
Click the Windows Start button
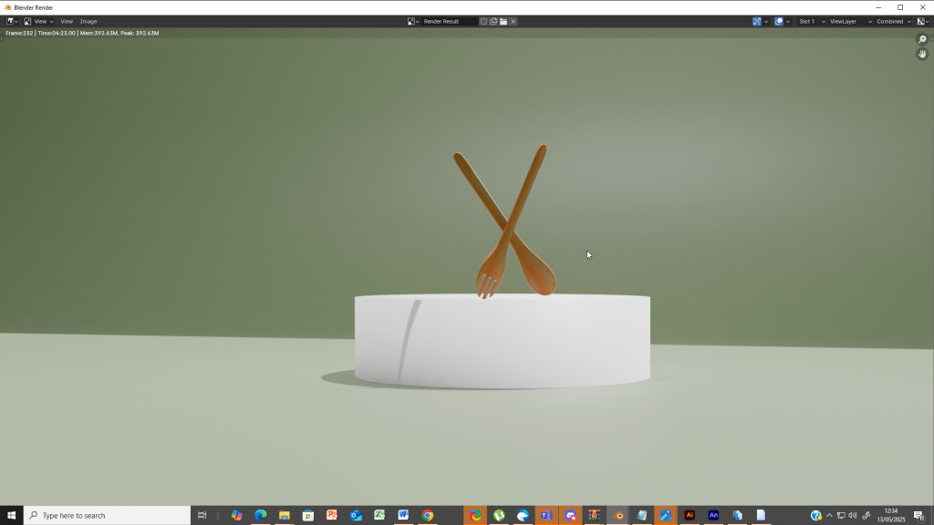tap(12, 515)
